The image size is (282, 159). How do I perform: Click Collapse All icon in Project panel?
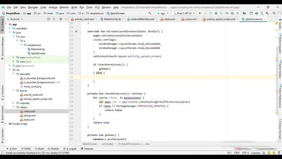[x=54, y=19]
